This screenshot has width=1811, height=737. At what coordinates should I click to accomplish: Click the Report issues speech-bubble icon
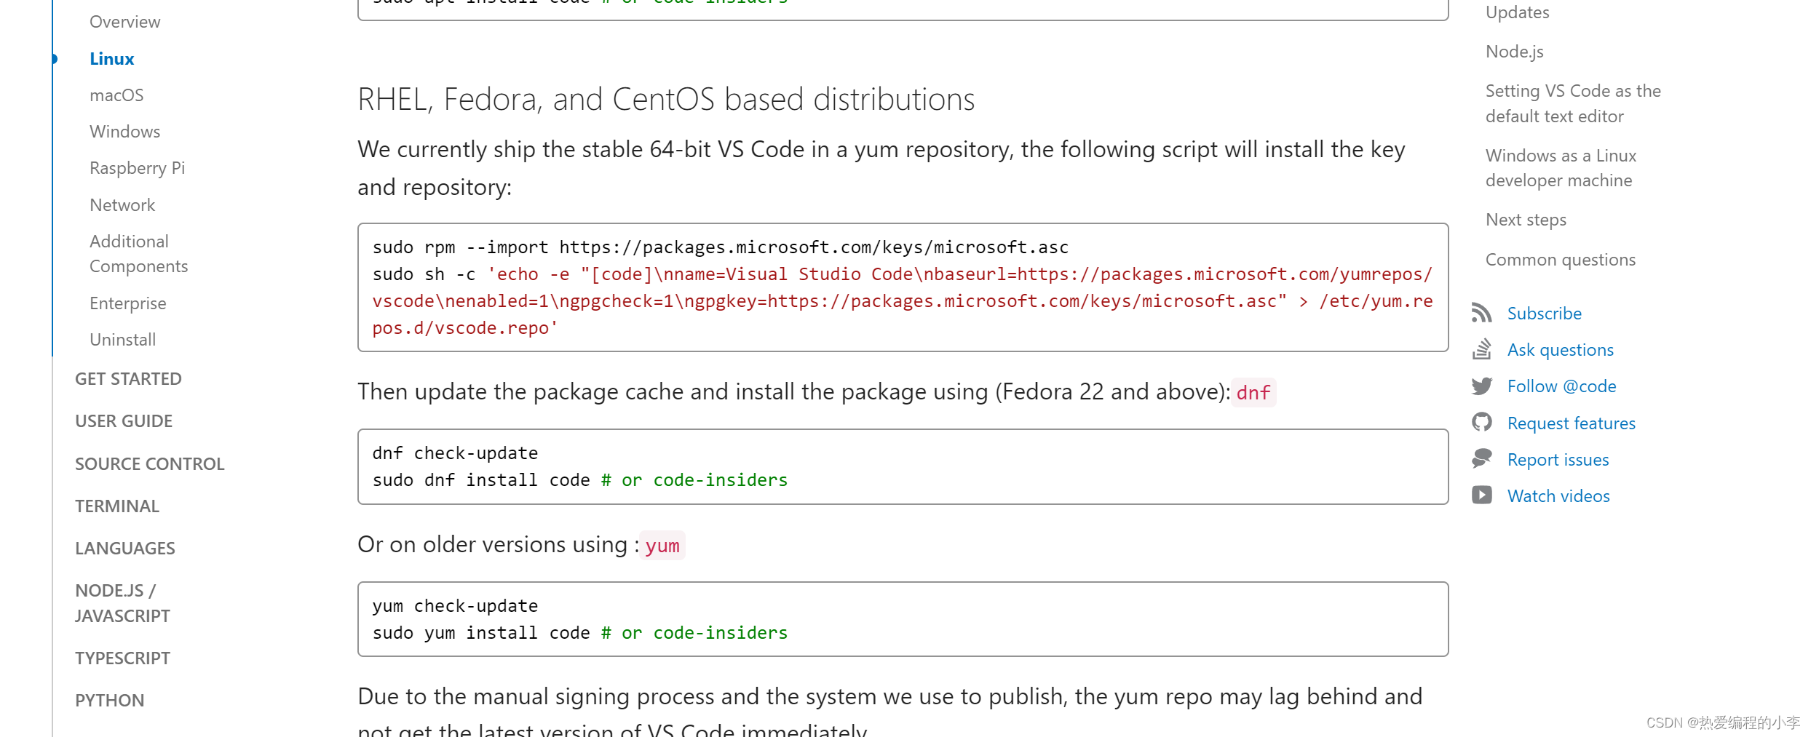coord(1482,458)
